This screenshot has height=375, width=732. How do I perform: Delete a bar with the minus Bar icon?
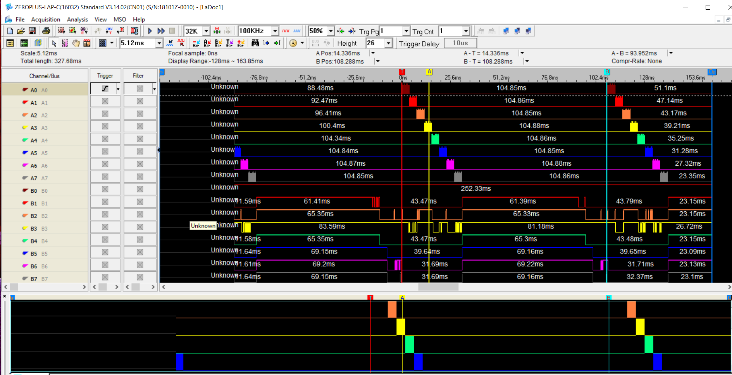click(196, 43)
